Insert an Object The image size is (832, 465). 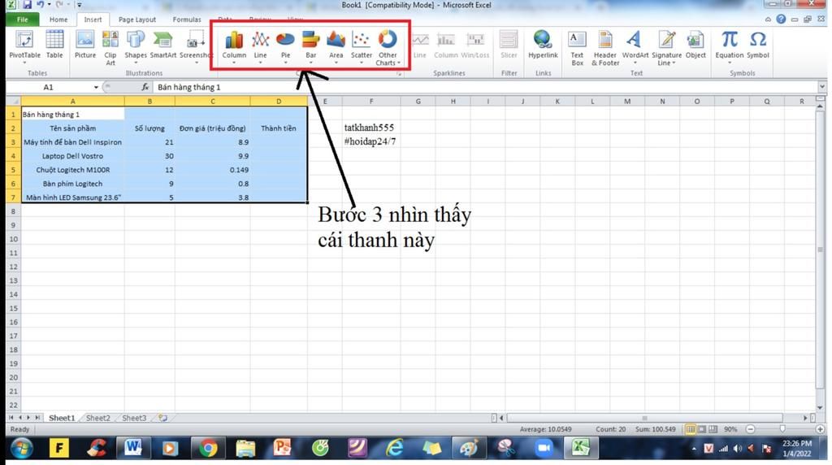click(695, 45)
